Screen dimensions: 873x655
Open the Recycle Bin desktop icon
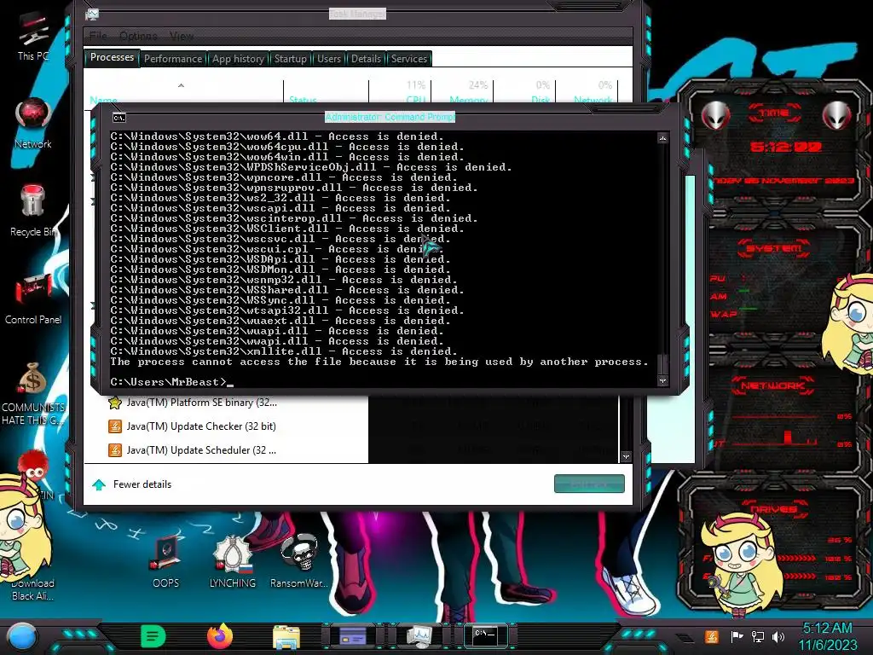[x=33, y=210]
